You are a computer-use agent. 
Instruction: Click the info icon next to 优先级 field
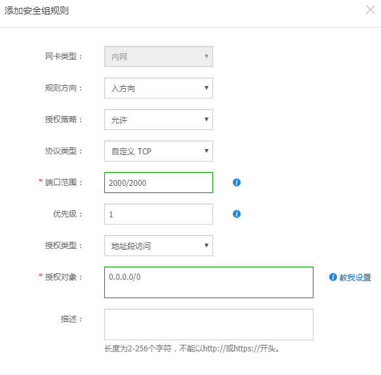(237, 214)
